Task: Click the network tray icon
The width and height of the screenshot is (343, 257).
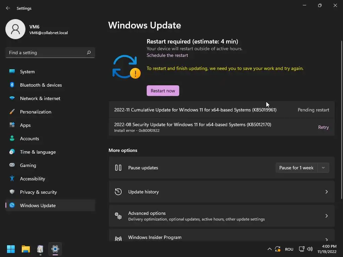Action: point(302,249)
